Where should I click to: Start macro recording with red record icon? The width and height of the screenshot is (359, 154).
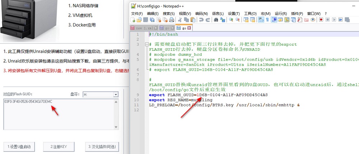pyautogui.click(x=321, y=20)
